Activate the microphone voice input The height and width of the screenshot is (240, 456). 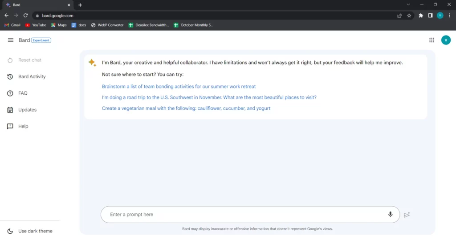point(390,215)
